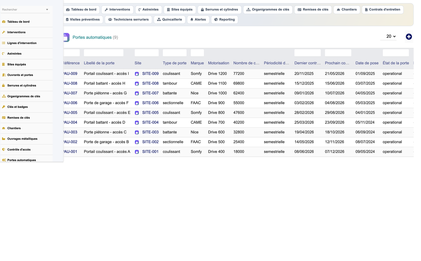Click the Portes automatiques gears icon in sidebar
Image resolution: width=421 pixels, height=261 pixels.
point(4,160)
